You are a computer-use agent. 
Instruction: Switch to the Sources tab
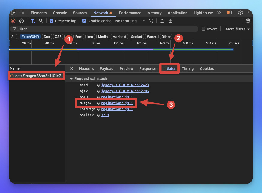80,13
